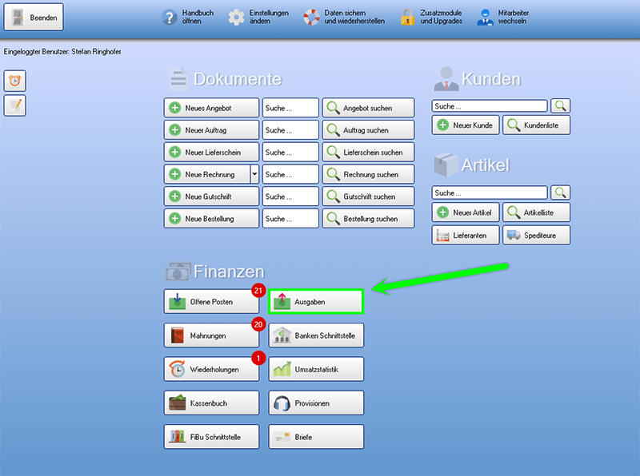Add a Neuer Kunde
Screen dimensions: 640x476
click(466, 125)
